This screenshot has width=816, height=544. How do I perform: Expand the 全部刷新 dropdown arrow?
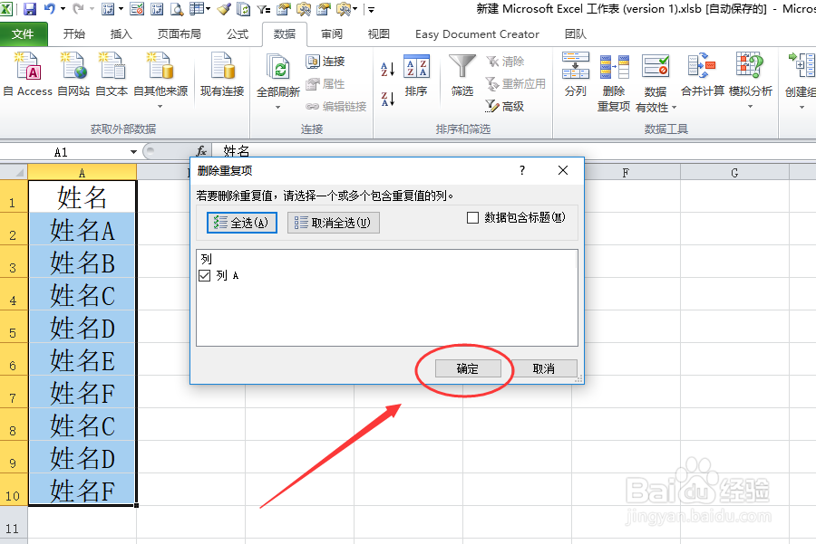coord(278,107)
